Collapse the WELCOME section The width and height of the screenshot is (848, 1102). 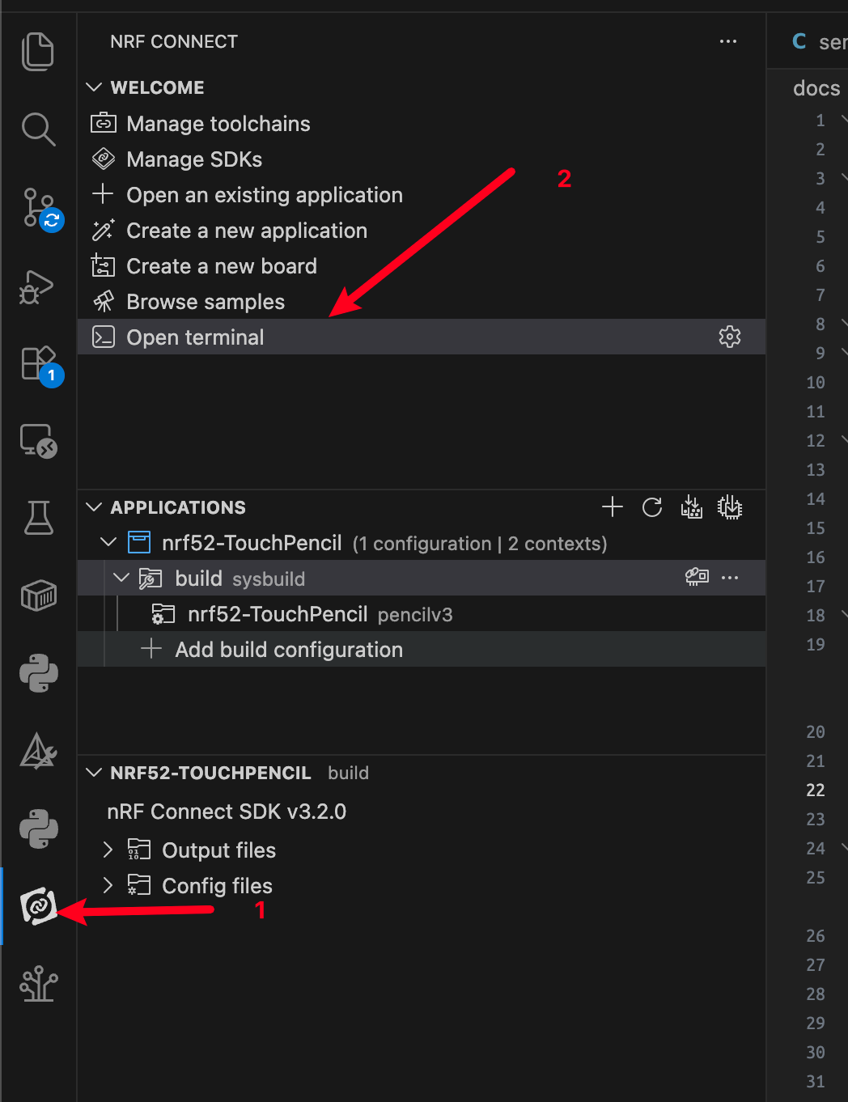point(94,87)
